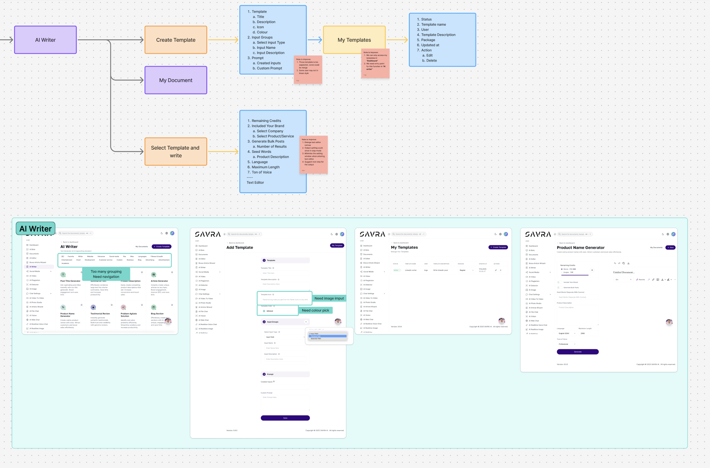Open Post Title Generator card icon
This screenshot has width=710, height=468.
pos(63,275)
